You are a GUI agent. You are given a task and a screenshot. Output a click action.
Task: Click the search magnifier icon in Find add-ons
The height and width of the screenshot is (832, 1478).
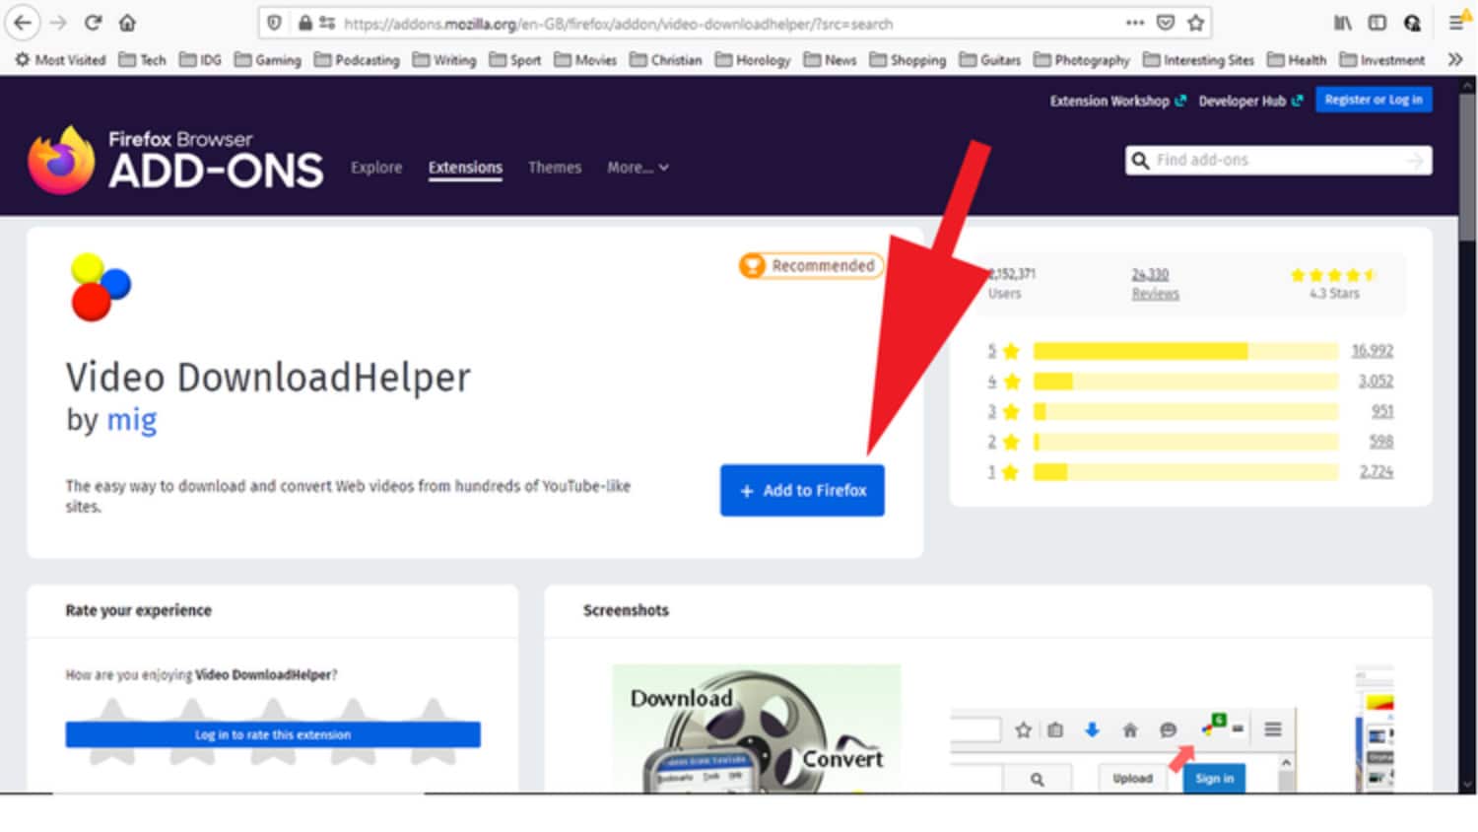point(1141,161)
